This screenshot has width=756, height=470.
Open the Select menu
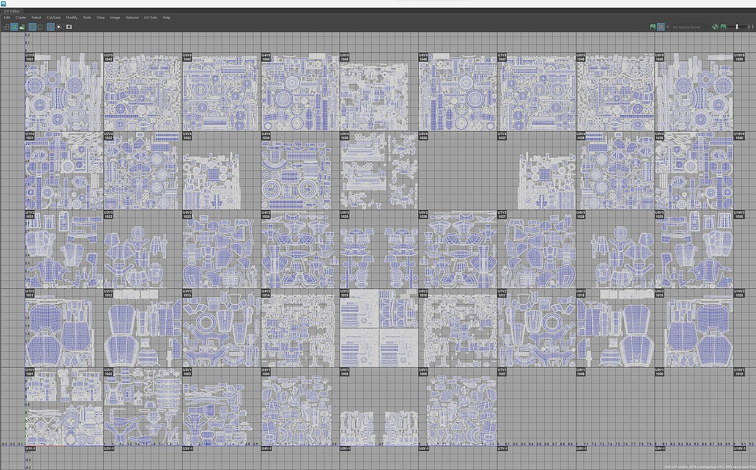coord(37,18)
